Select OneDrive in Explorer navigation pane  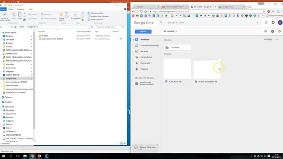point(8,102)
